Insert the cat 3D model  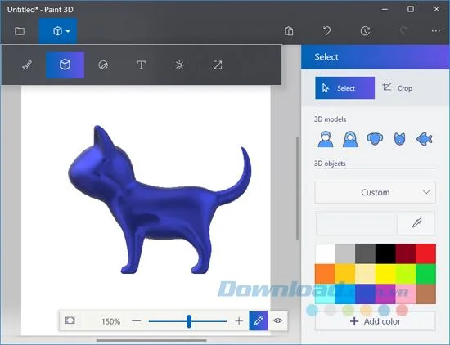(399, 139)
